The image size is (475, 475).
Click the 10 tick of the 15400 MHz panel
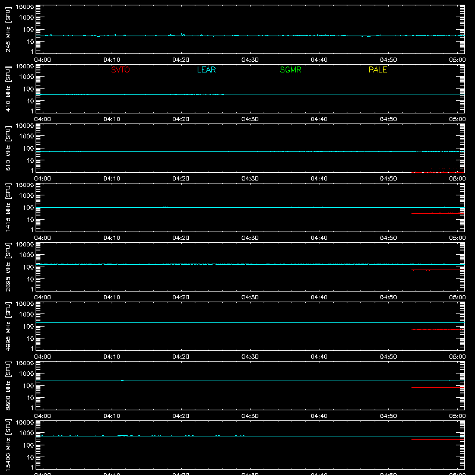pyautogui.click(x=30, y=457)
